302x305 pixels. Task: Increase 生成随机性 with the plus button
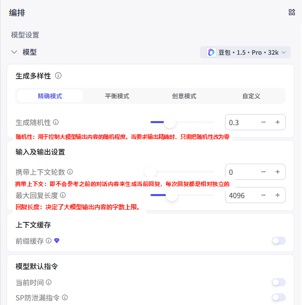(x=278, y=122)
